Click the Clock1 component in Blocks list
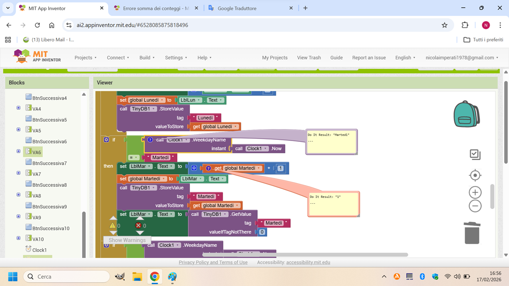 pyautogui.click(x=39, y=250)
